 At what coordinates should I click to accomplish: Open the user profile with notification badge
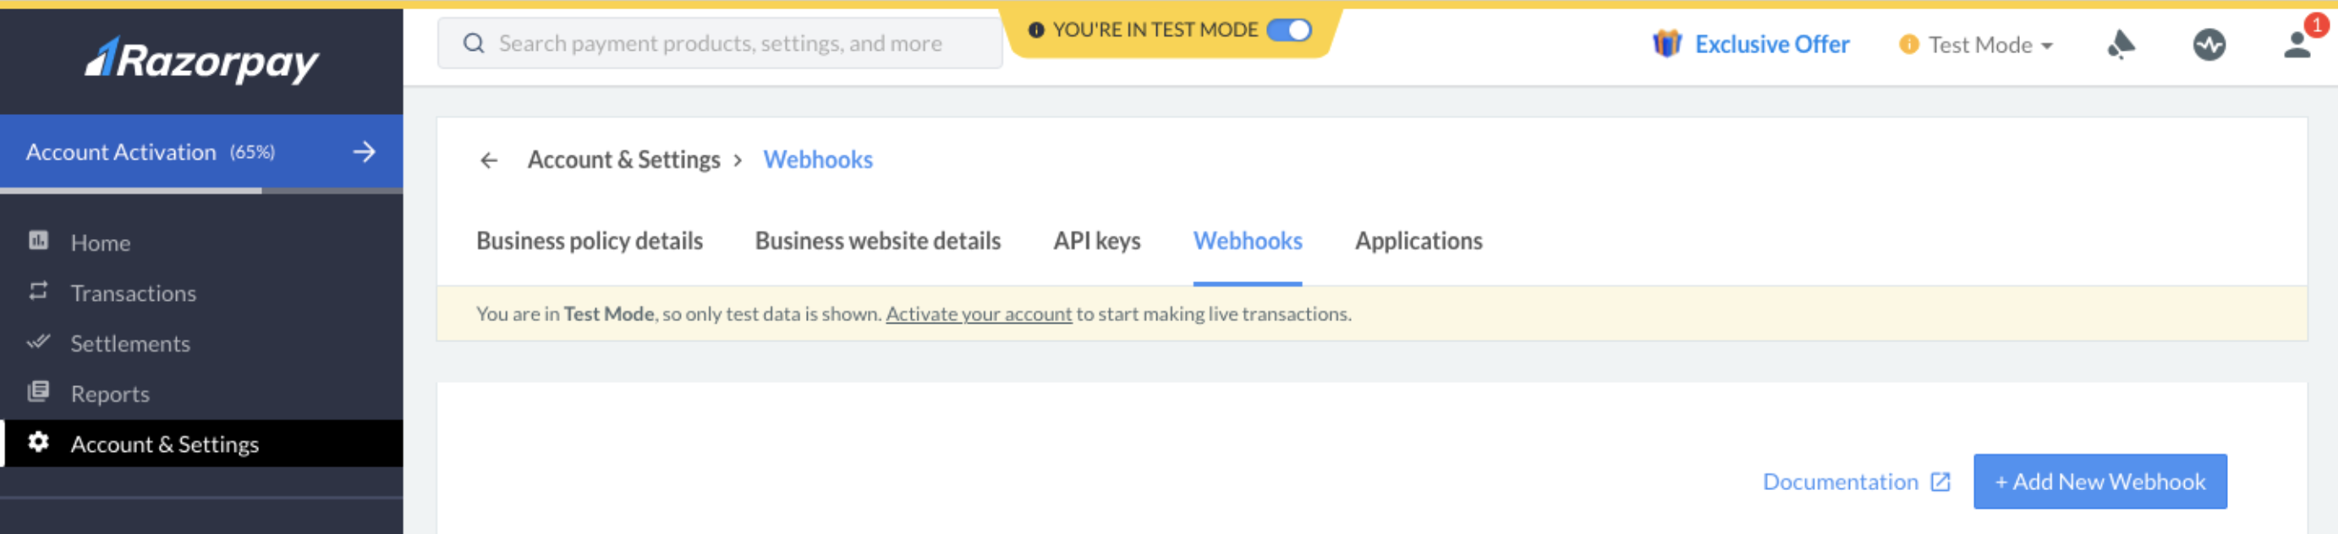(x=2297, y=46)
